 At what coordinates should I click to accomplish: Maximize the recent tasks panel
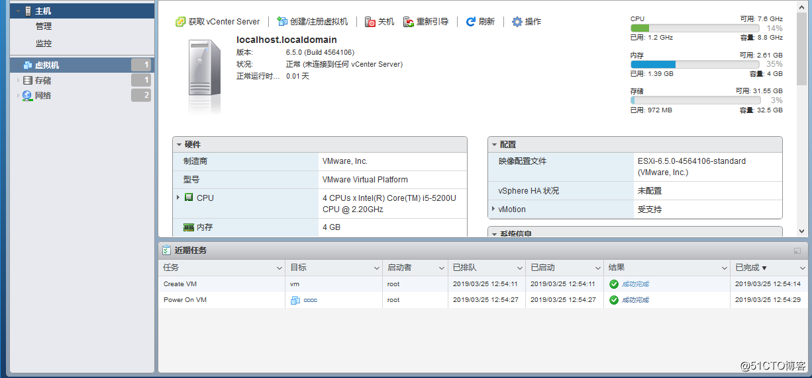(x=797, y=250)
